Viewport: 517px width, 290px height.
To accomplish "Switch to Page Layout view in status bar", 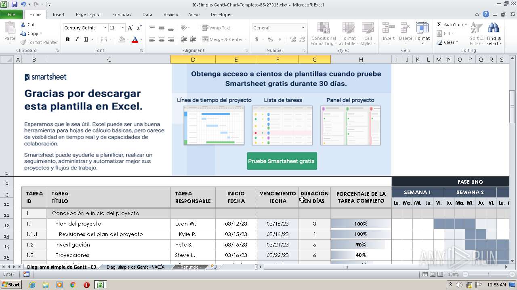I will coord(433,274).
